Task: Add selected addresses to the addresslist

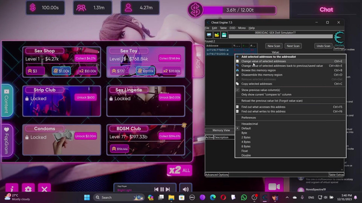Action: pyautogui.click(x=290, y=57)
